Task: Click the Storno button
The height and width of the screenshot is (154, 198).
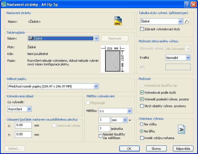Action: [156, 149]
